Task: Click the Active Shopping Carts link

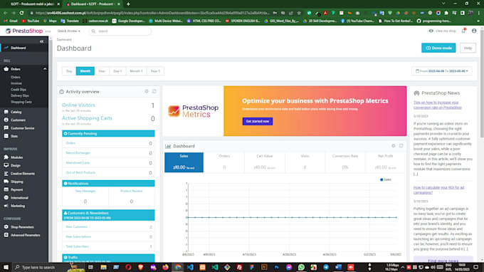Action: point(87,118)
